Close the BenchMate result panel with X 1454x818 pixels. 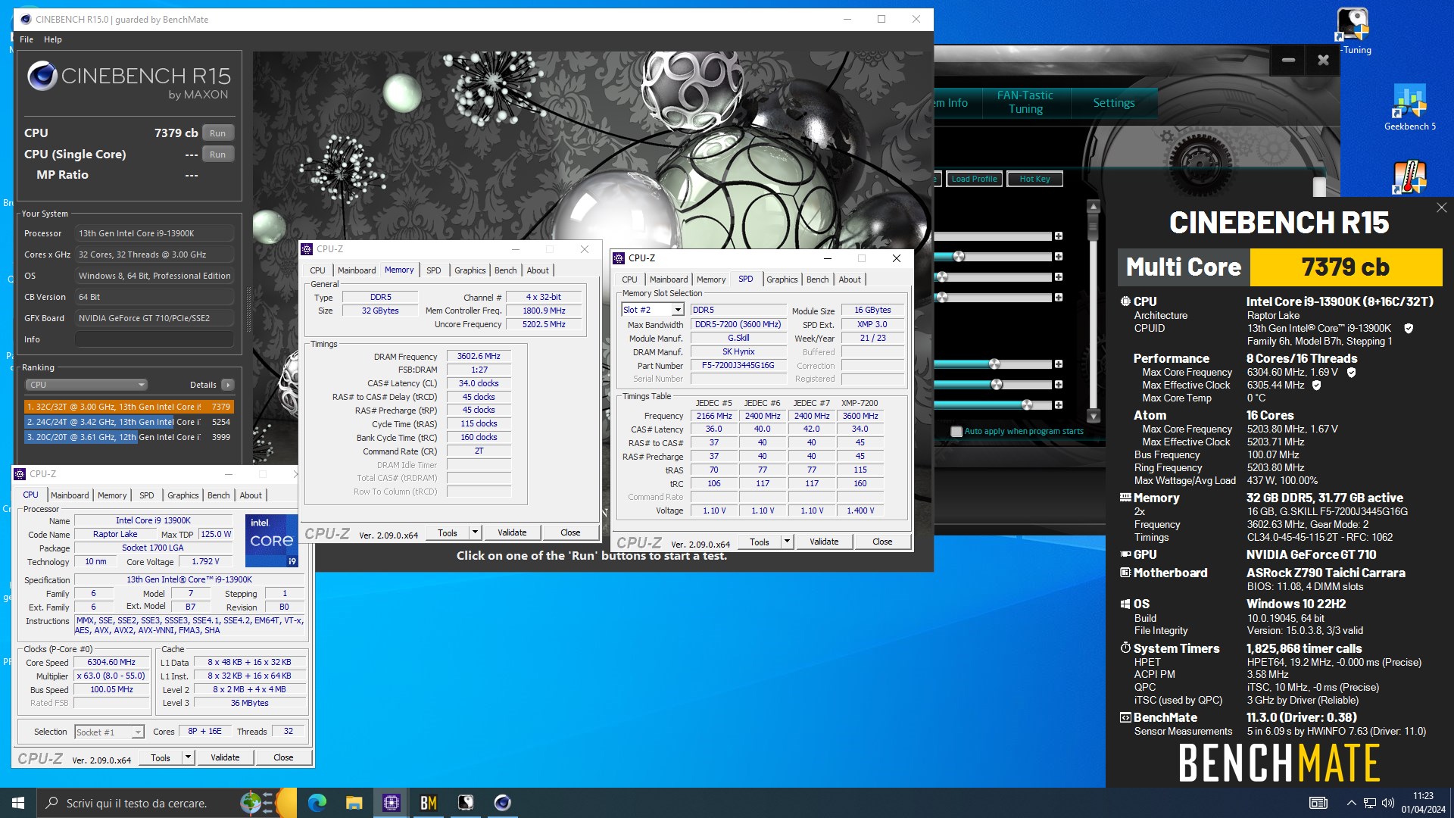1441,208
